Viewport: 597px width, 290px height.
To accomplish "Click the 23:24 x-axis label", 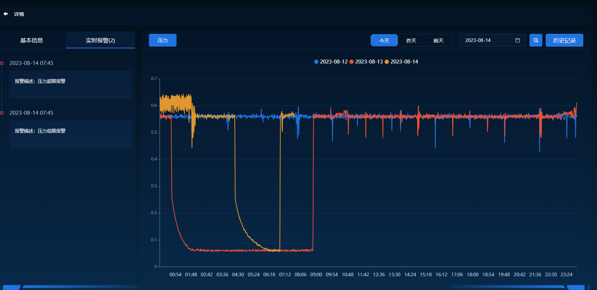I will click(x=566, y=274).
